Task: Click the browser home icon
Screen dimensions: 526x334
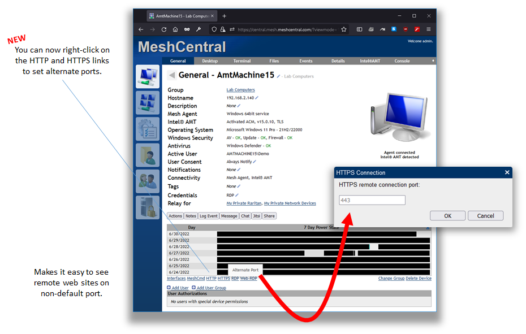Action: tap(175, 29)
